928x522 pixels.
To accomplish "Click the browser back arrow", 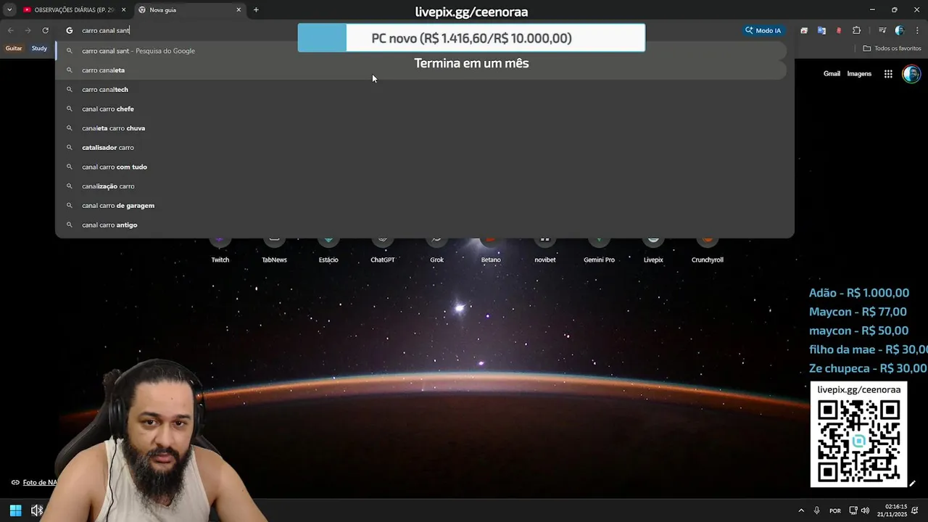I will click(x=10, y=30).
